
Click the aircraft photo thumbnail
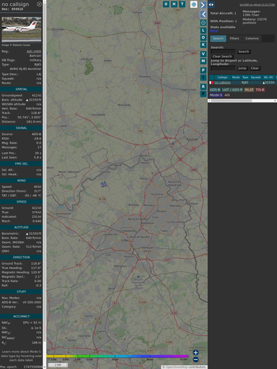point(21,29)
